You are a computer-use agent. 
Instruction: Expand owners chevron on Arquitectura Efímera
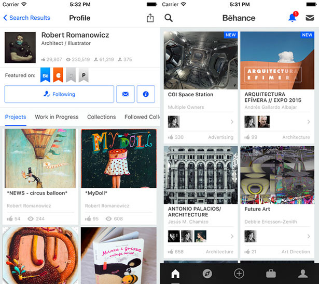(309, 122)
